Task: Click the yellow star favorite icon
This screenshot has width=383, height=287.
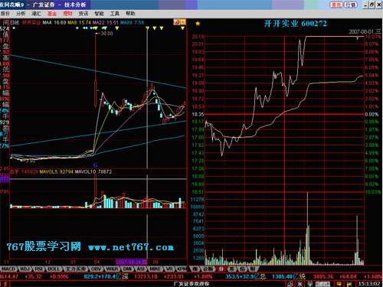Action: tap(198, 24)
